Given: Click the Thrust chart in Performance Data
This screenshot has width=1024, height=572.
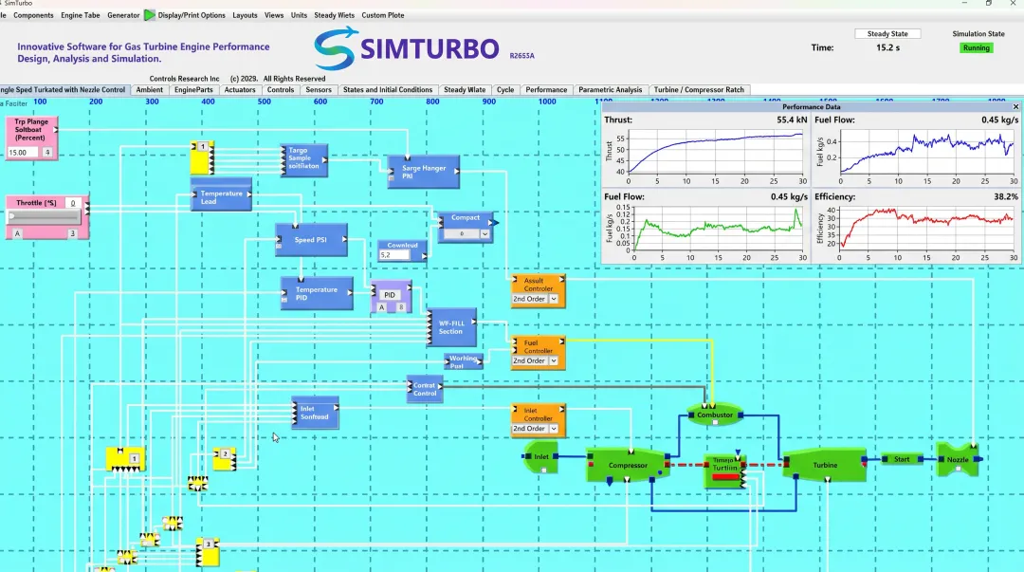Looking at the screenshot, I should click(x=715, y=153).
